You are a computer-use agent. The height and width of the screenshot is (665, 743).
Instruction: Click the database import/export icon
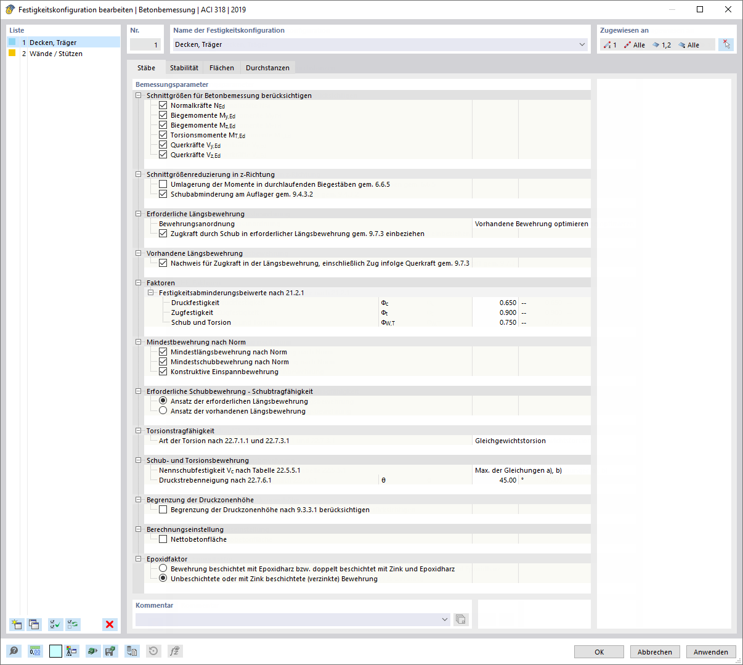pos(132,651)
